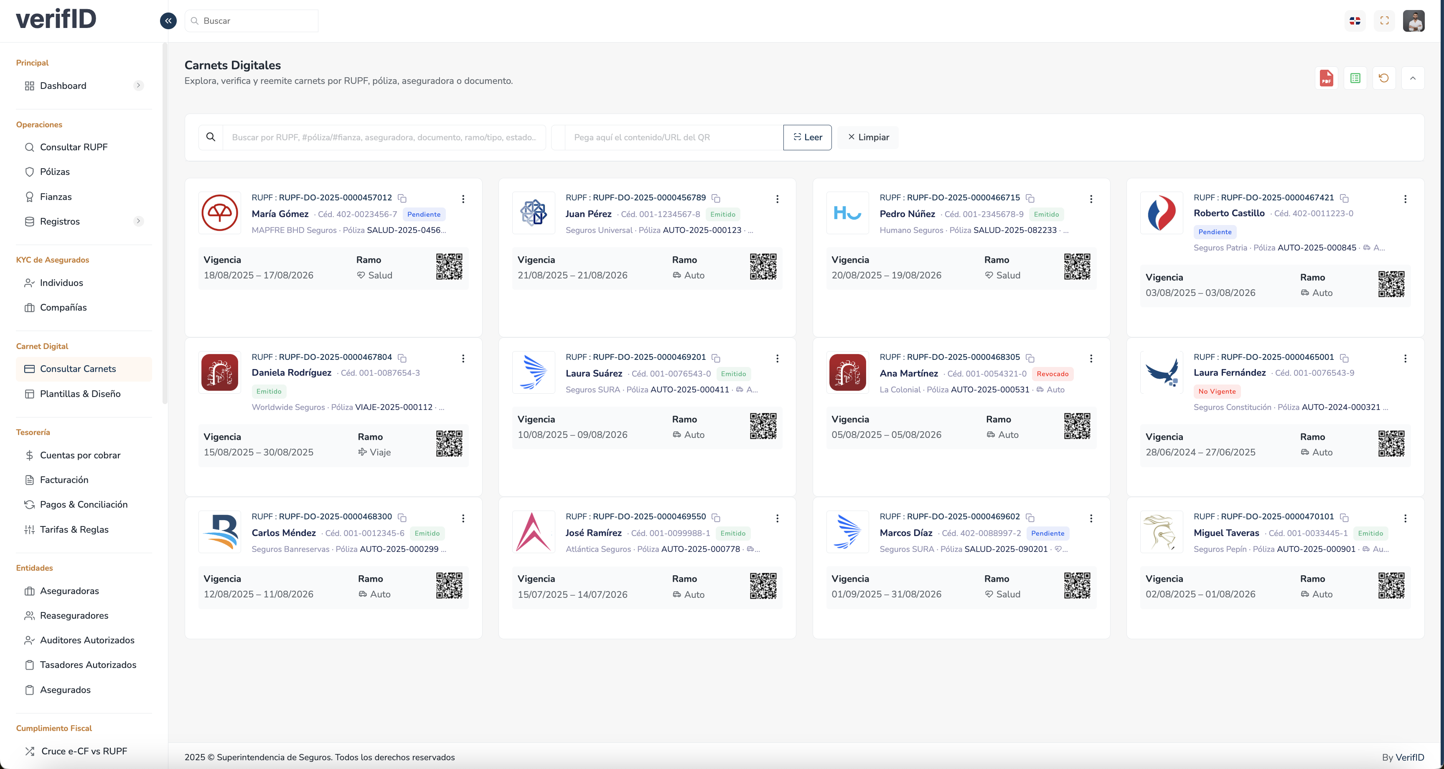Copy María Gómez's RUPF number

click(x=402, y=198)
